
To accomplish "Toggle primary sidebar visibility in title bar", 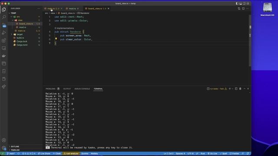I will pyautogui.click(x=237, y=3).
